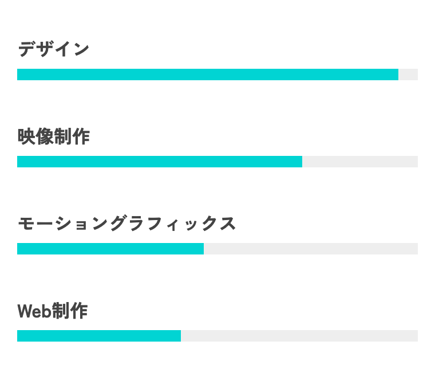Click the Web制作 skill label

pos(52,311)
